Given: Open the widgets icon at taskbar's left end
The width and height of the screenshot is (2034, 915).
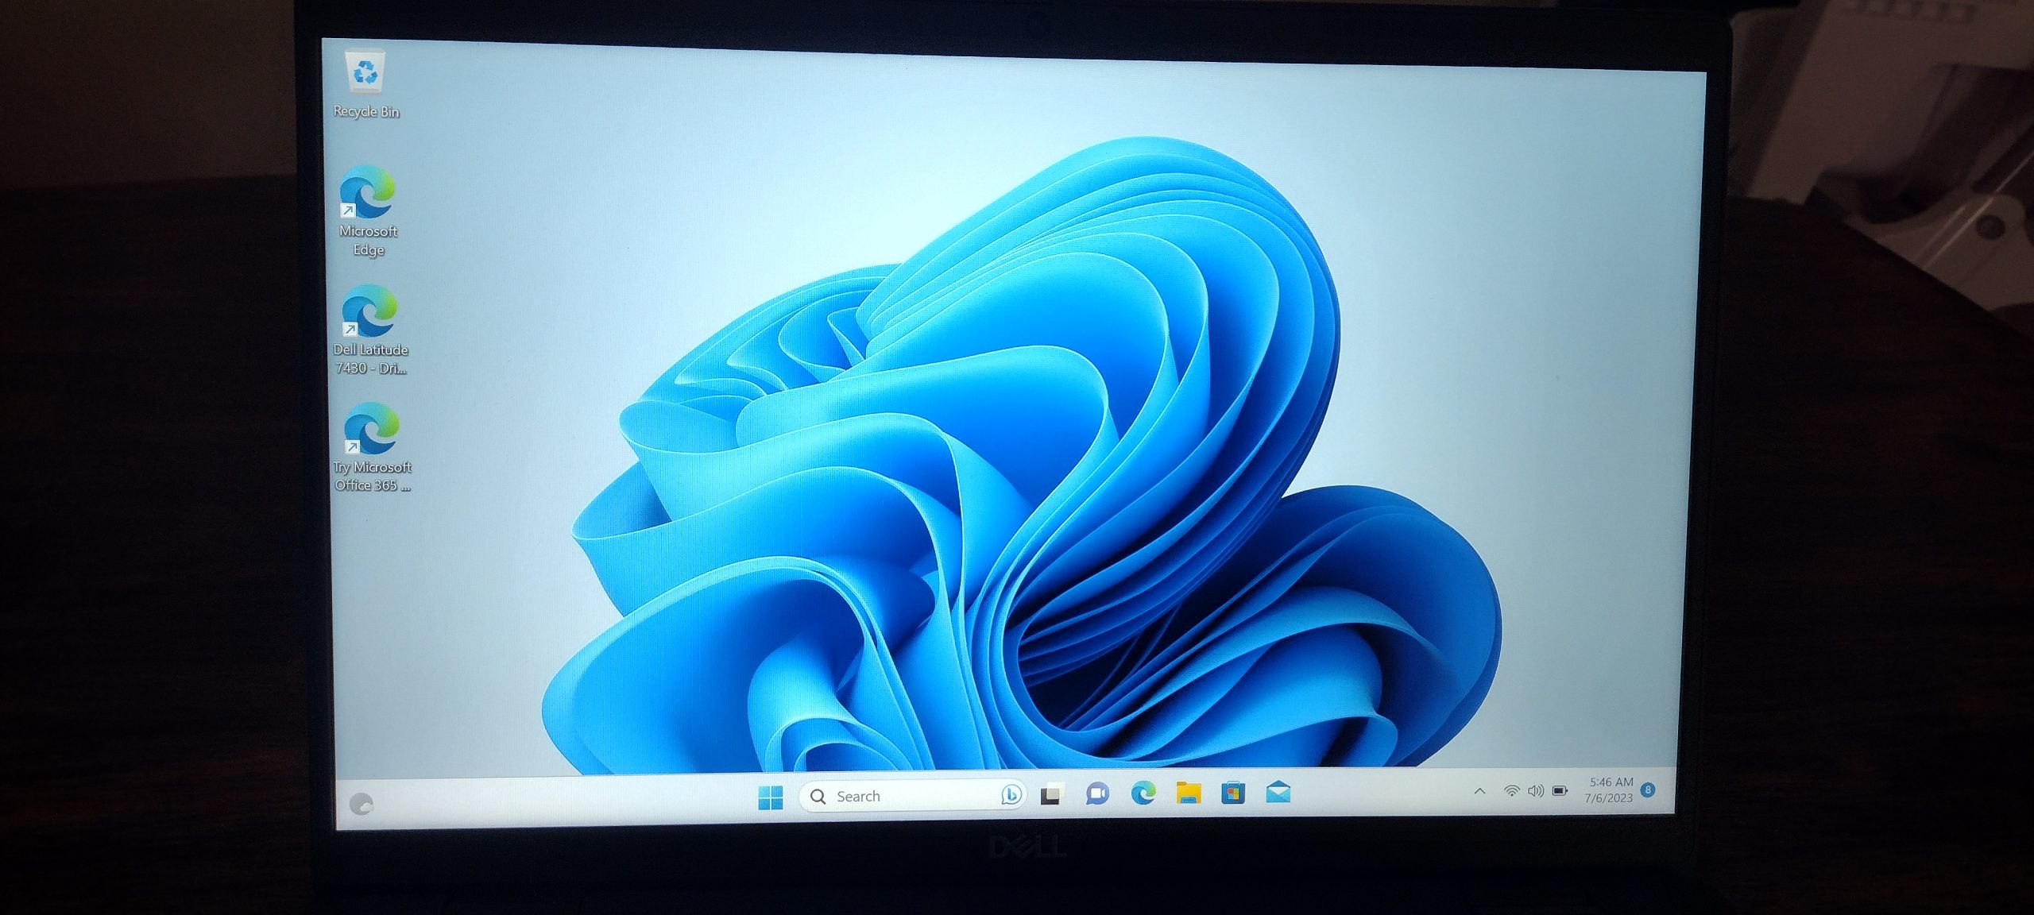Looking at the screenshot, I should coord(362,804).
